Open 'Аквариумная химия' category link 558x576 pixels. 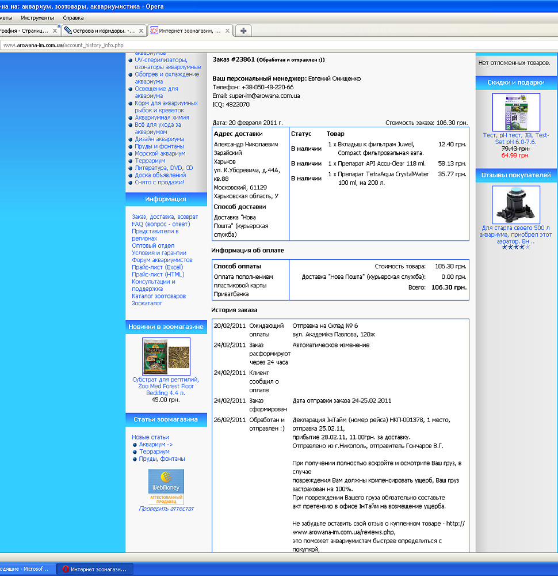(x=161, y=118)
